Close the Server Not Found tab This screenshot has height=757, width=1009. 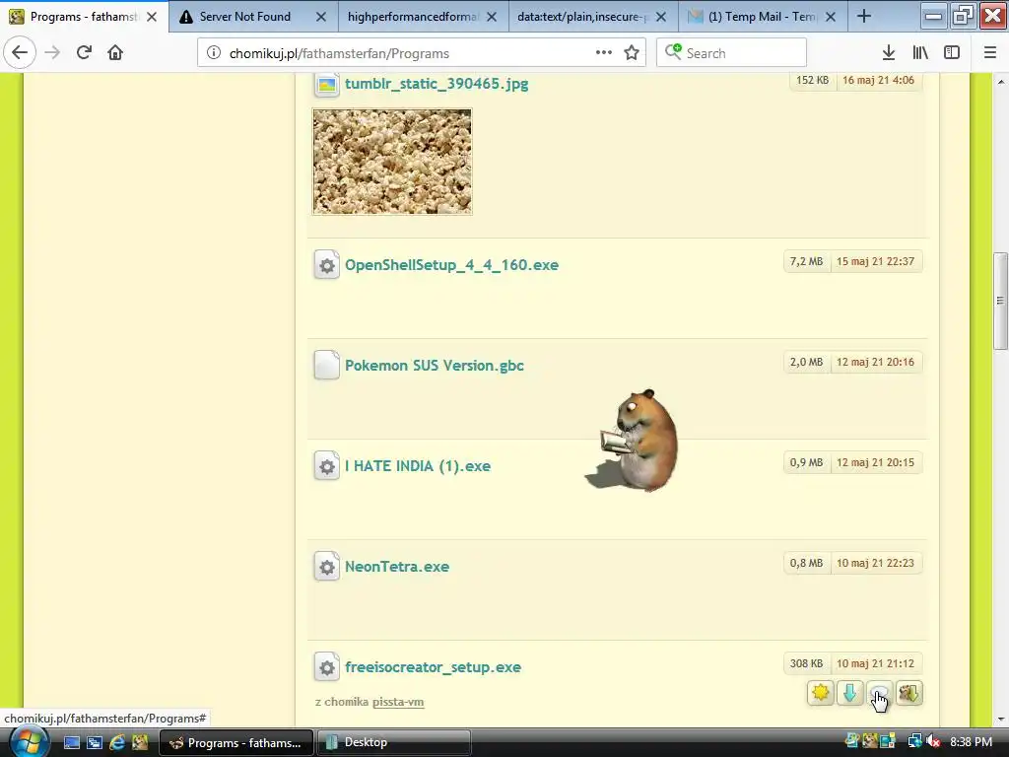pos(321,17)
